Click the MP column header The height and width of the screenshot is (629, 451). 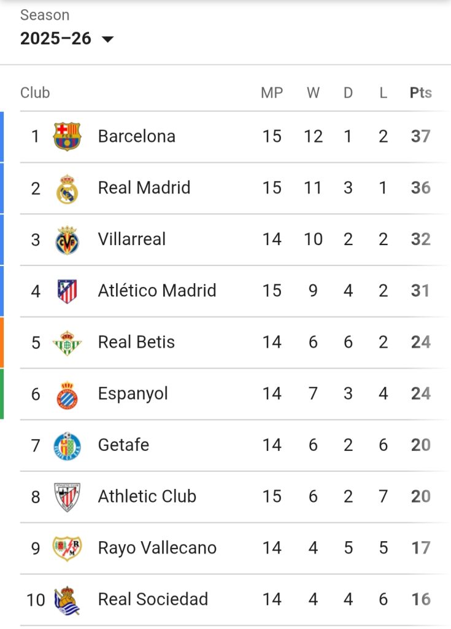(x=272, y=93)
